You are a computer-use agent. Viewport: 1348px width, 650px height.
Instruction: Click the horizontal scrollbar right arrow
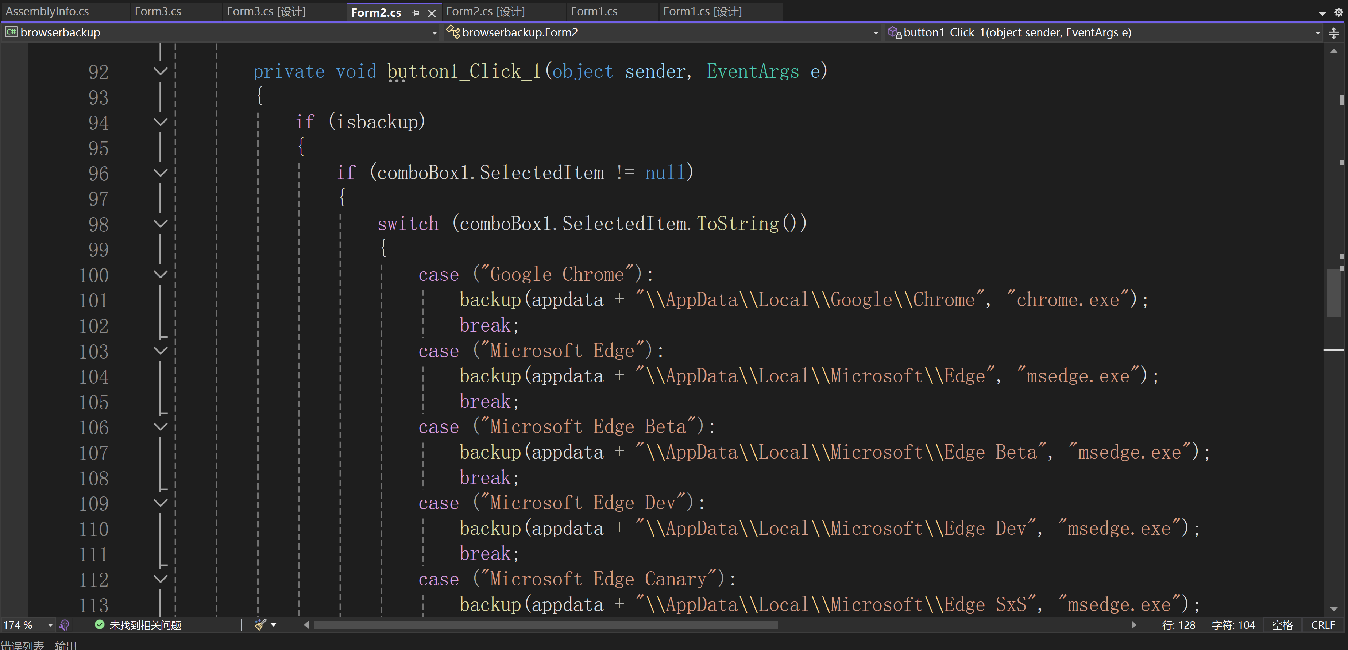coord(1133,625)
